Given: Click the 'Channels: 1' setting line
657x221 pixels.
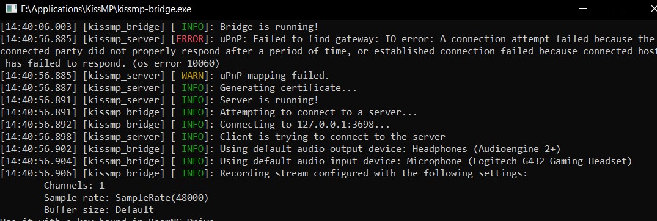Looking at the screenshot, I should coord(74,186).
